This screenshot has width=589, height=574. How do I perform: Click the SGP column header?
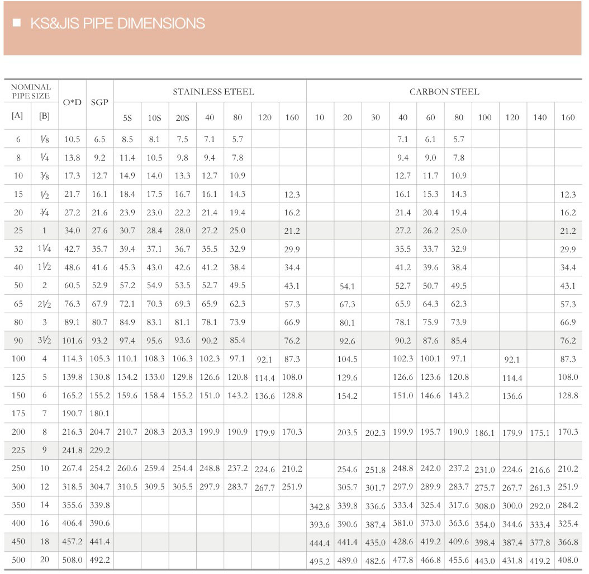99,103
